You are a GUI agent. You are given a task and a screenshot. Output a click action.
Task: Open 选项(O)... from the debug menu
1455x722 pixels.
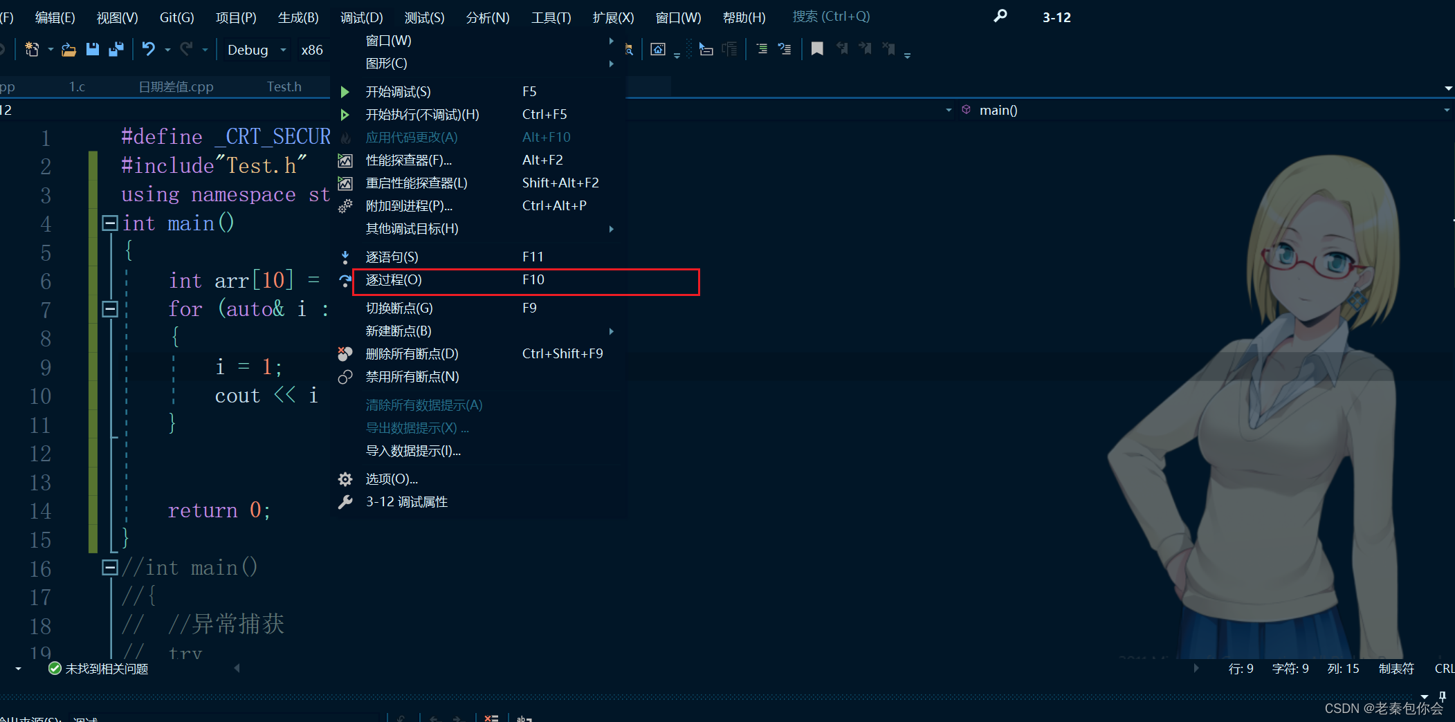pos(481,479)
